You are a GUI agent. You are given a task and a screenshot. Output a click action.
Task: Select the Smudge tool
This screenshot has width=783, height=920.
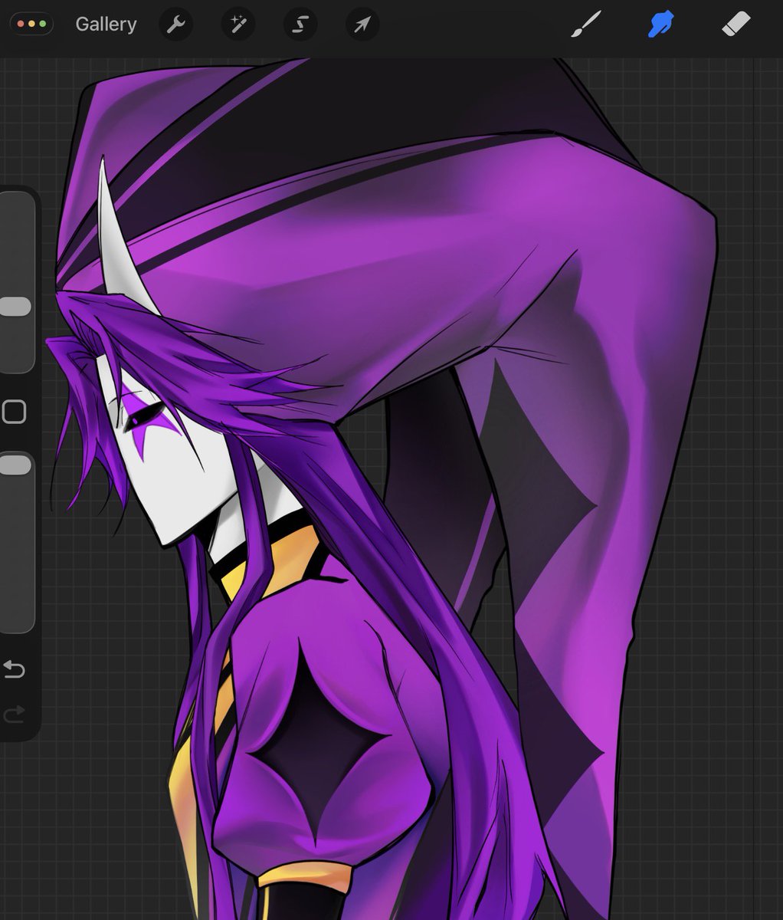[660, 25]
